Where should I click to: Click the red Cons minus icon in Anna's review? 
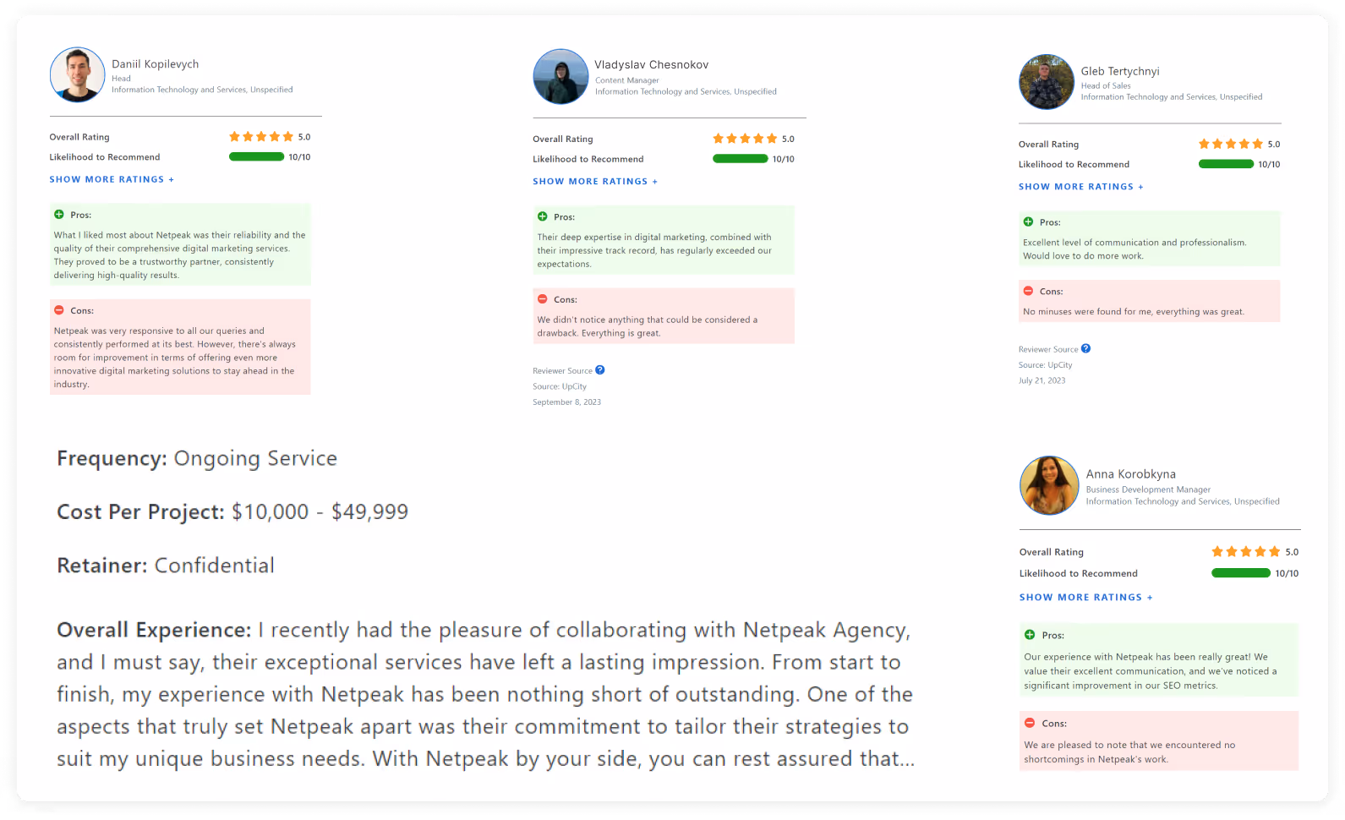[1030, 723]
